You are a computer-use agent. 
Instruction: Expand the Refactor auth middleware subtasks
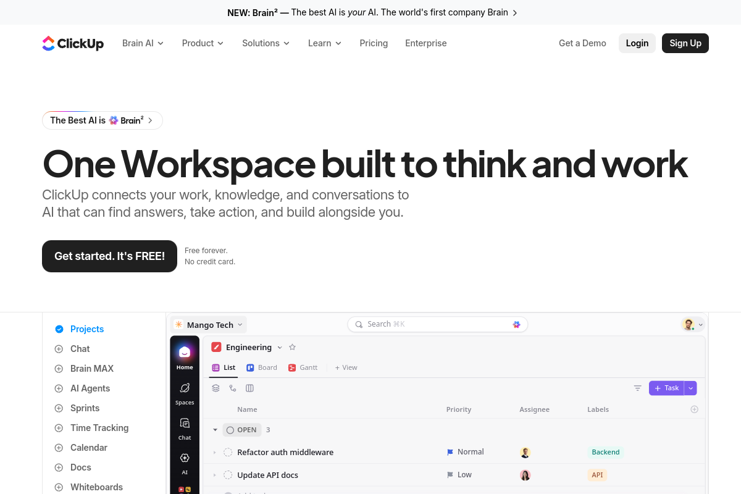(x=215, y=453)
